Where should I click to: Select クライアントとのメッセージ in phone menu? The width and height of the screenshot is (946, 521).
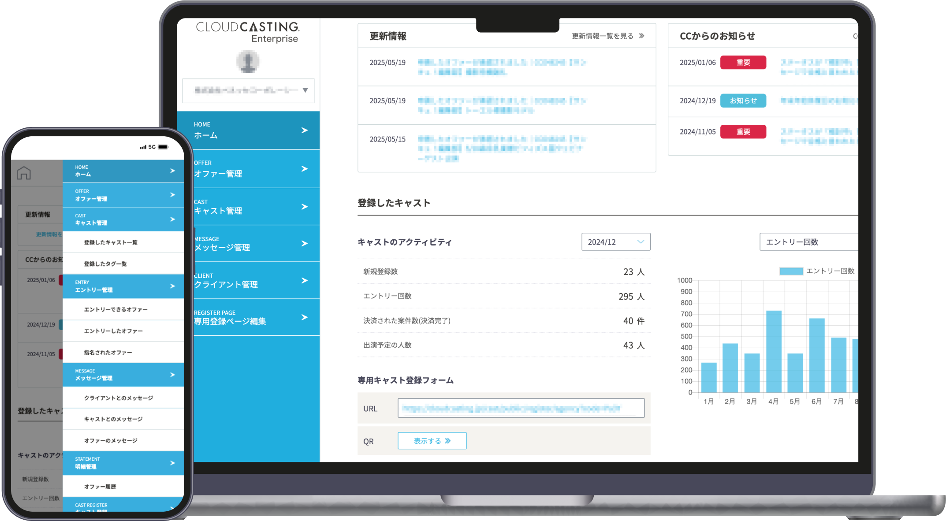tap(118, 398)
